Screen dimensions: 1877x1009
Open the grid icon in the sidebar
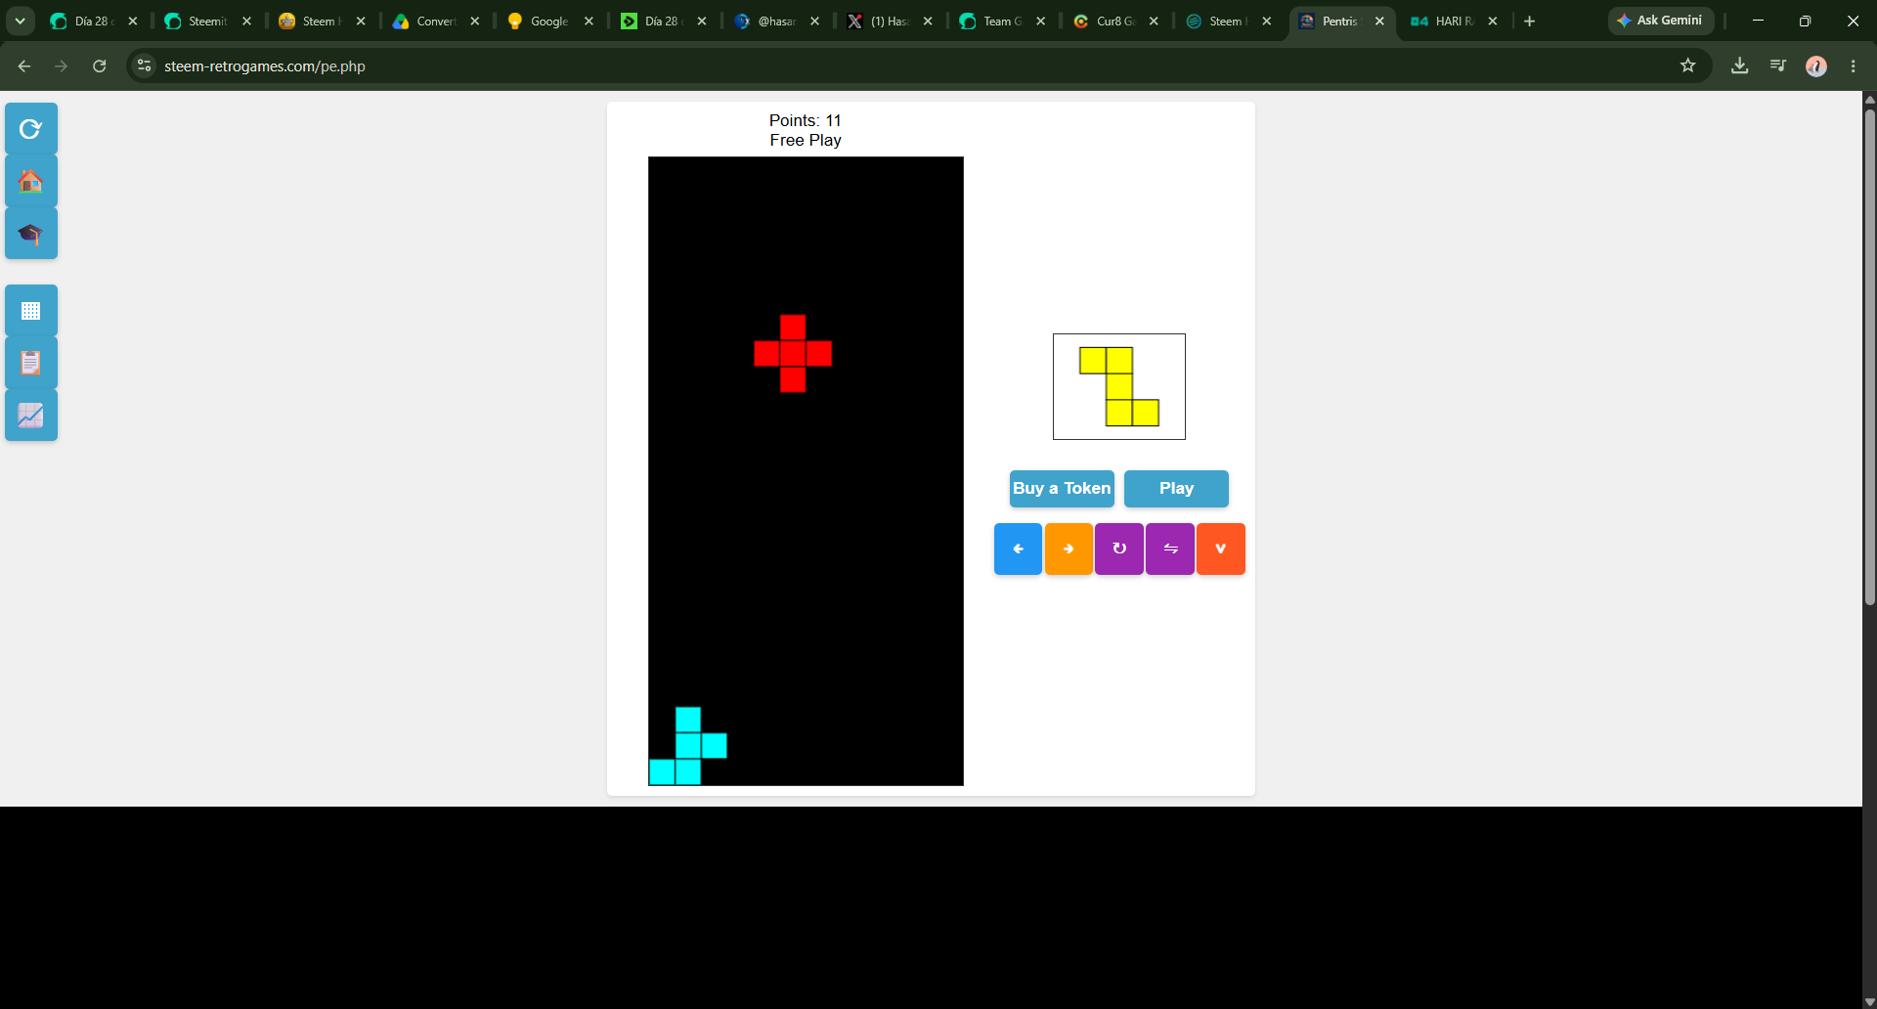[31, 311]
